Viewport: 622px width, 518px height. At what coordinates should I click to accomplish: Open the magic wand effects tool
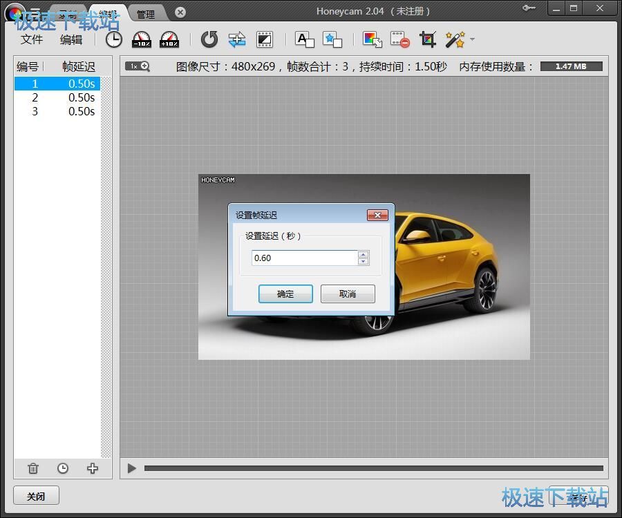455,39
